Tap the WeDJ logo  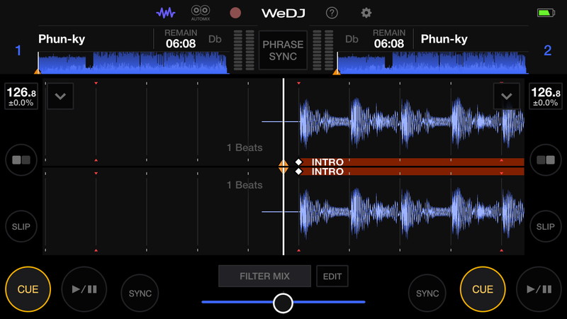[283, 13]
